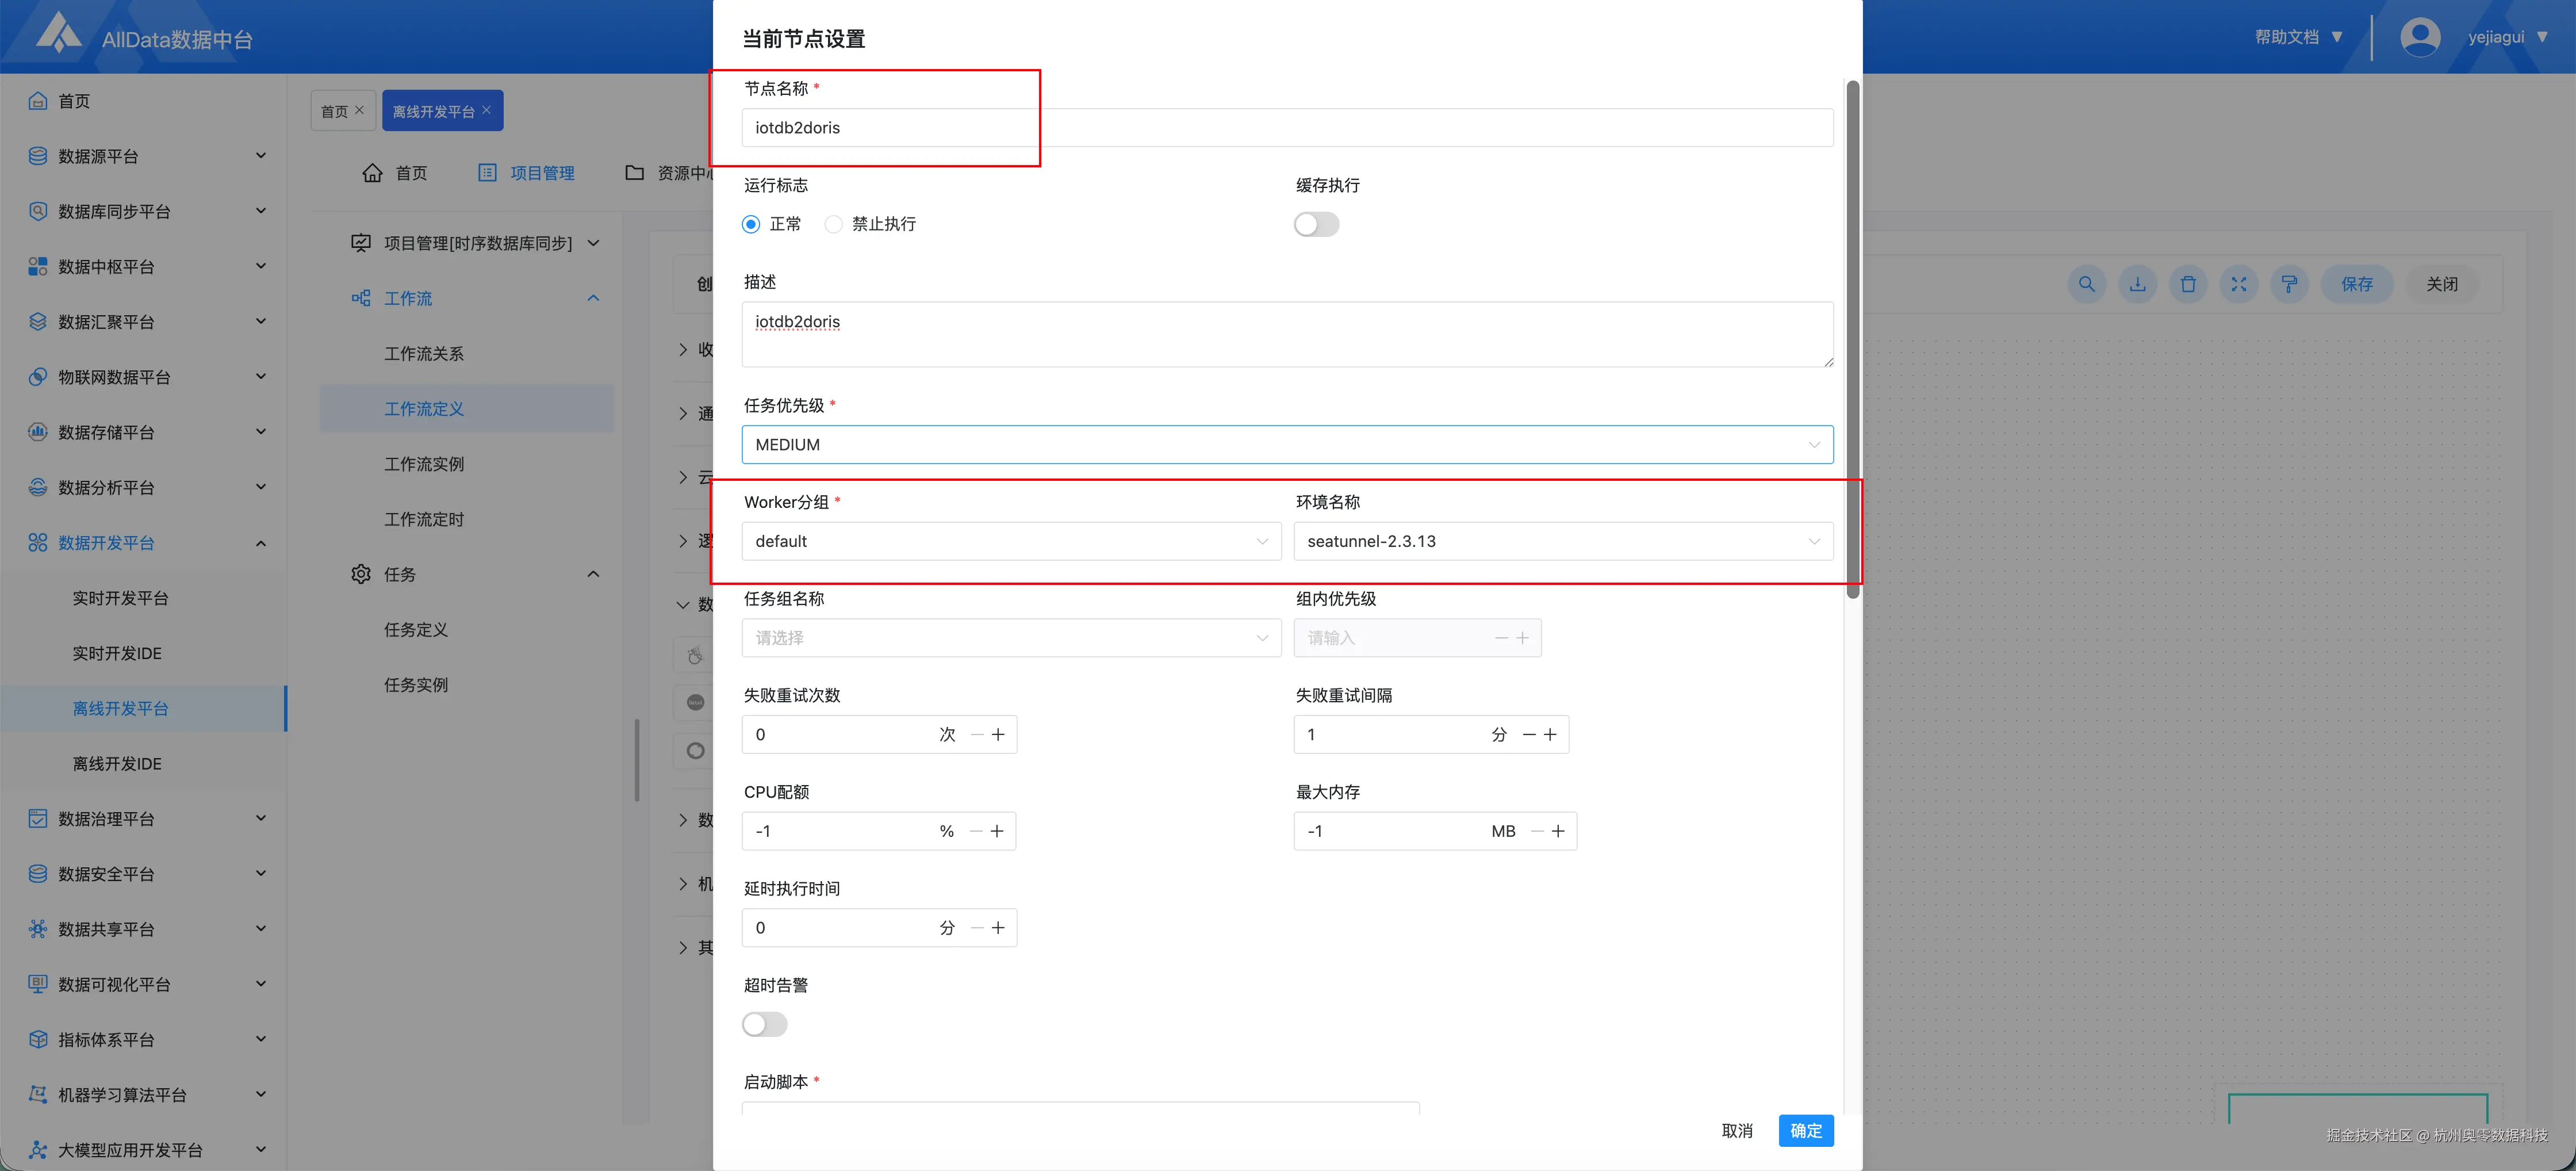
Task: Open the 环境名称 seatunnel-2.3.13 dropdown
Action: [1562, 541]
